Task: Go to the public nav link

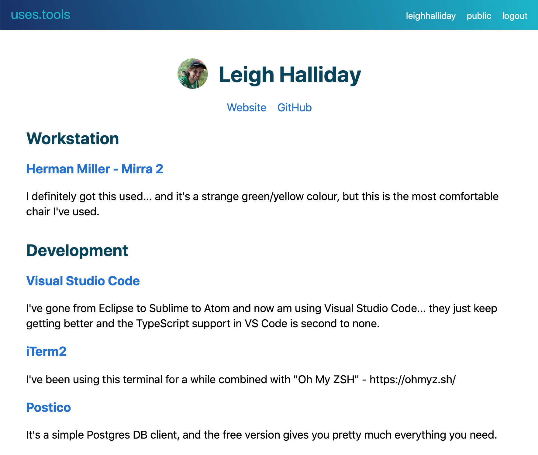Action: click(479, 16)
